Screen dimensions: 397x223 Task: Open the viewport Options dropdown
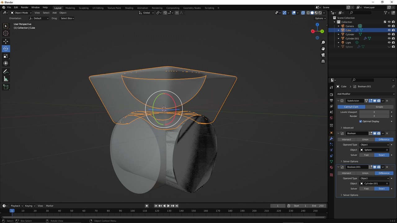tap(320, 18)
